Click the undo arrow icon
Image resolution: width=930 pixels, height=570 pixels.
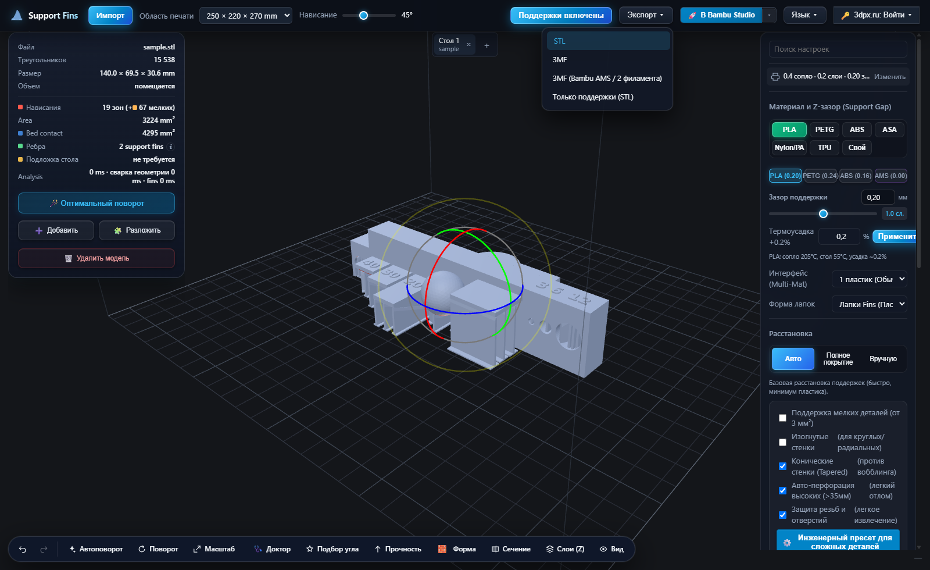[x=23, y=549]
